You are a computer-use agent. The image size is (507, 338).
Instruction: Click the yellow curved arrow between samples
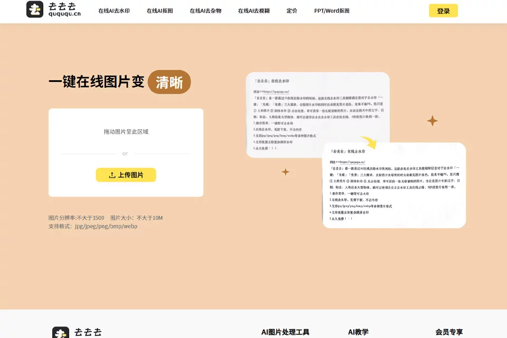369,142
